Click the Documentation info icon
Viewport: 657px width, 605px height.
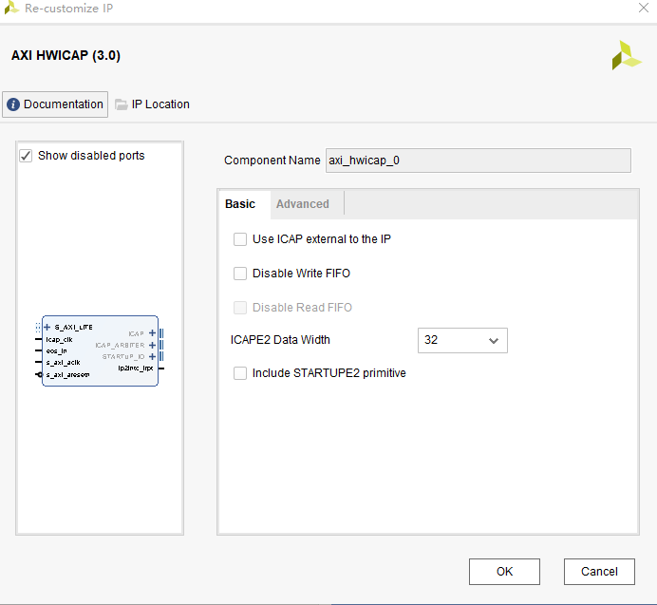13,104
